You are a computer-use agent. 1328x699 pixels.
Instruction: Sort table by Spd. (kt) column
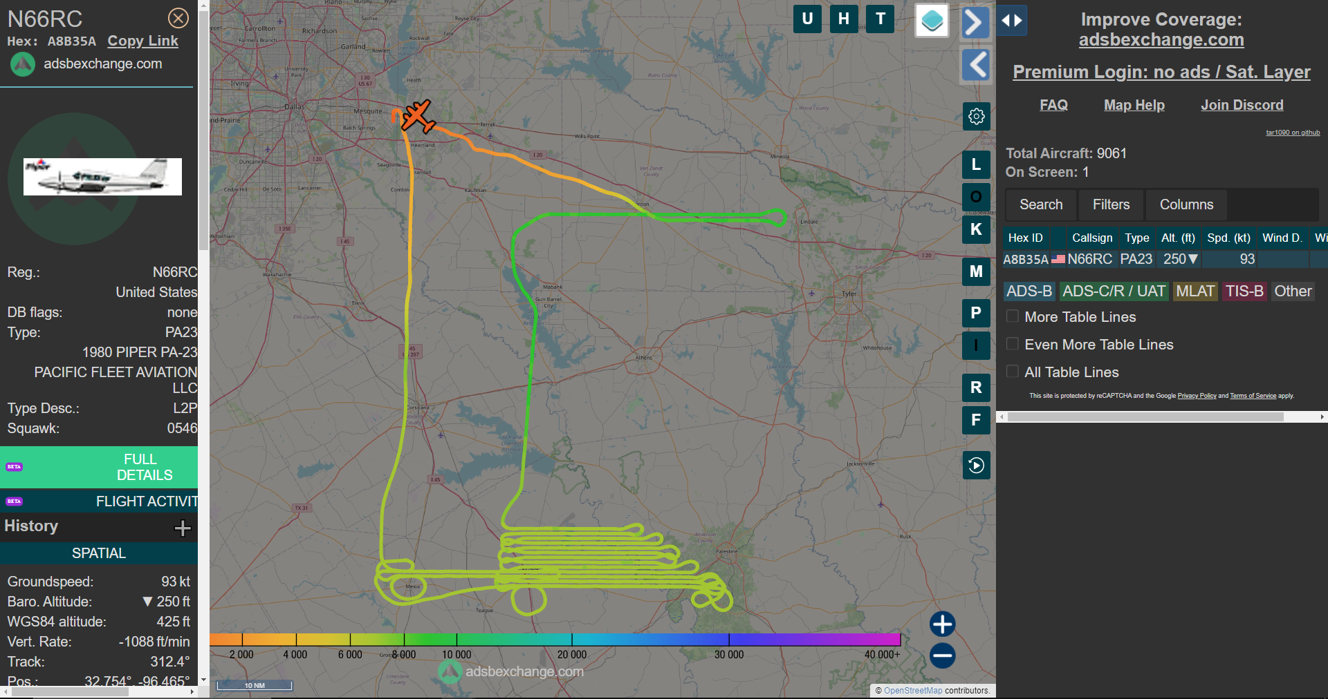[x=1228, y=238]
